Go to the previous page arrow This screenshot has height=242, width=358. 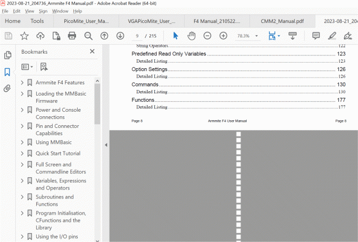[x=104, y=36]
